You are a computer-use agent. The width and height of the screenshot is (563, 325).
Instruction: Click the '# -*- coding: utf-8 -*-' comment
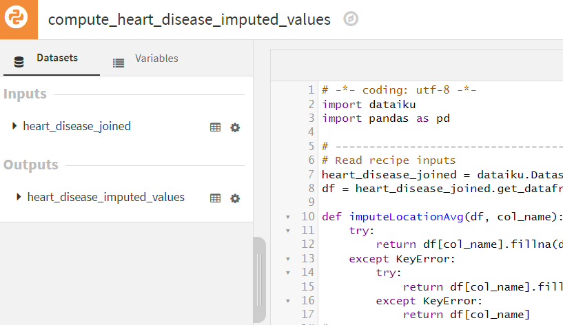pyautogui.click(x=399, y=90)
